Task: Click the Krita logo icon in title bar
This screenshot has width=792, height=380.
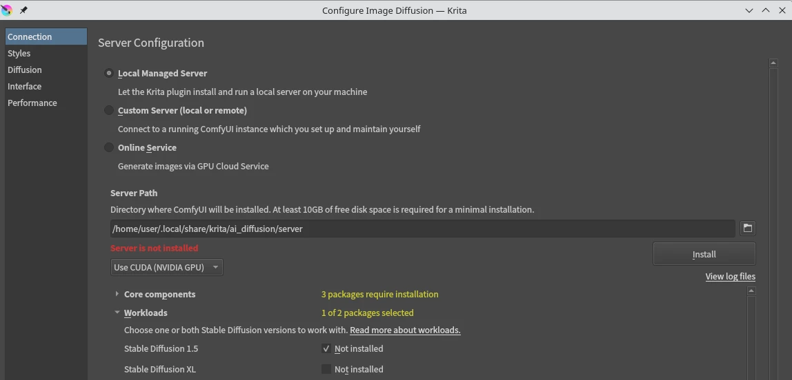Action: [7, 10]
